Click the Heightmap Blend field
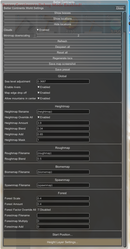Viewport: 130px width, 249px height. [63, 129]
